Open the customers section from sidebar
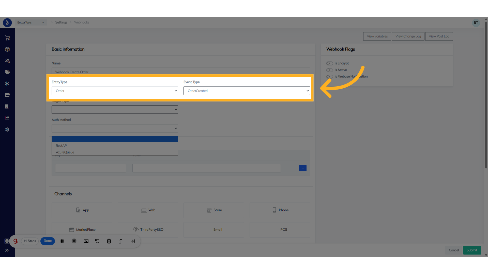 pos(7,61)
